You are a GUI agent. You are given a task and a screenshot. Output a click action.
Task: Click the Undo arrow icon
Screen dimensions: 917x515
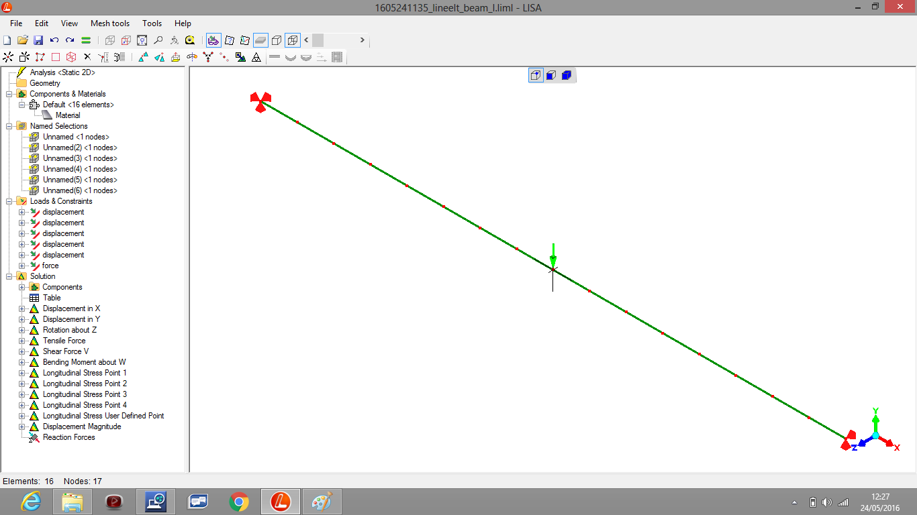click(54, 40)
